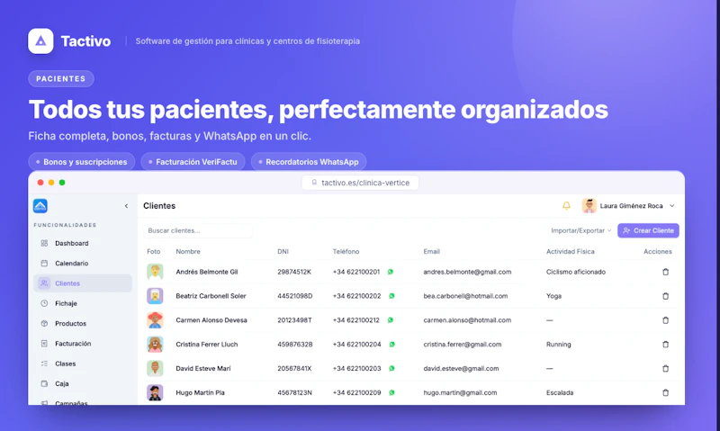Delete Andrés Belmonte Gil with trash icon

coord(665,272)
